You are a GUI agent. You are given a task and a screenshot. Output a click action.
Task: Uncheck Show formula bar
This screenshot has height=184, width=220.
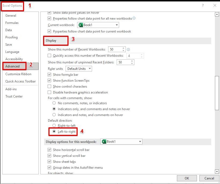pos(50,75)
